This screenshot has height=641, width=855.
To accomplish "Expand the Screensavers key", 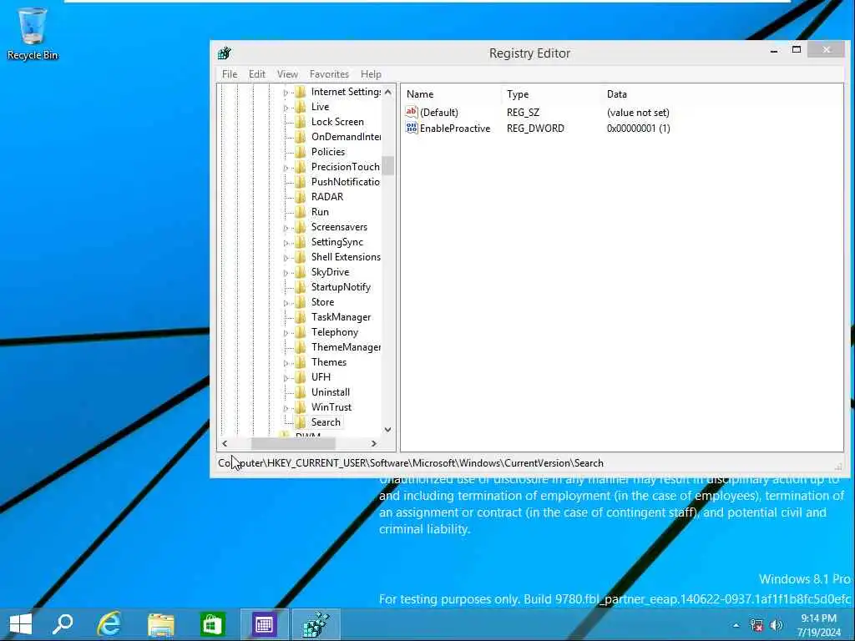I will pyautogui.click(x=286, y=228).
